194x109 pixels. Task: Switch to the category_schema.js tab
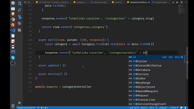52,2
